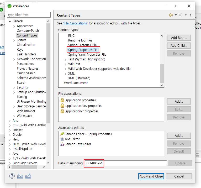This screenshot has height=188, width=201.
Task: Select XML (Illformed) content type
Action: [x=79, y=78]
